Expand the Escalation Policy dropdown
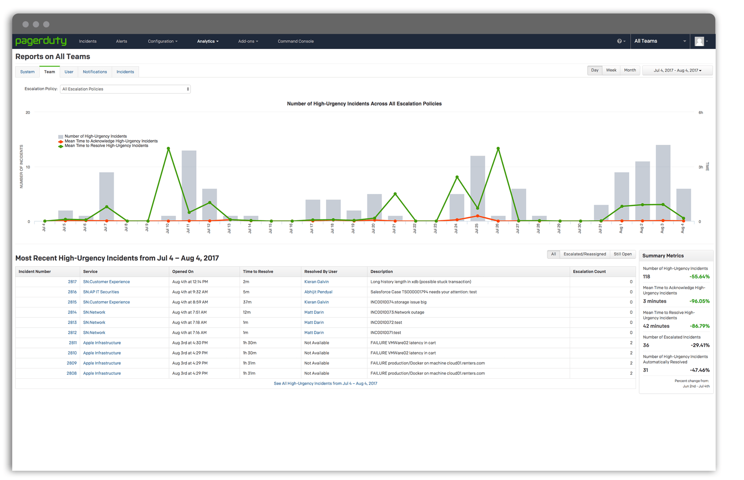Viewport: 744px width, 480px height. 125,89
